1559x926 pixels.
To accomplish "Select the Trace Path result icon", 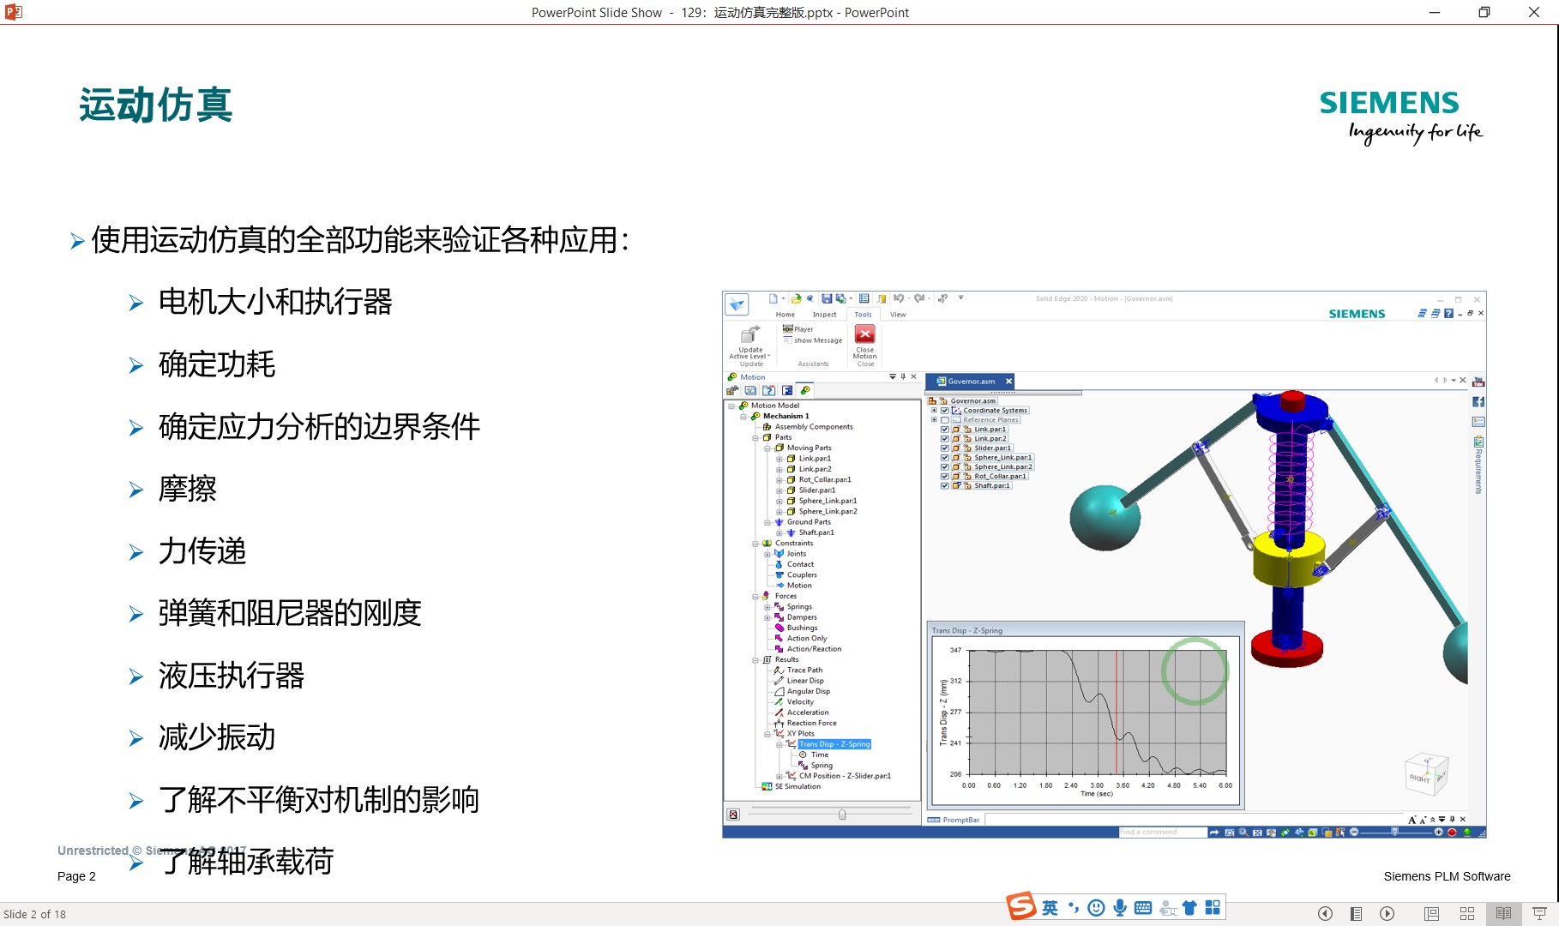I will tap(777, 670).
